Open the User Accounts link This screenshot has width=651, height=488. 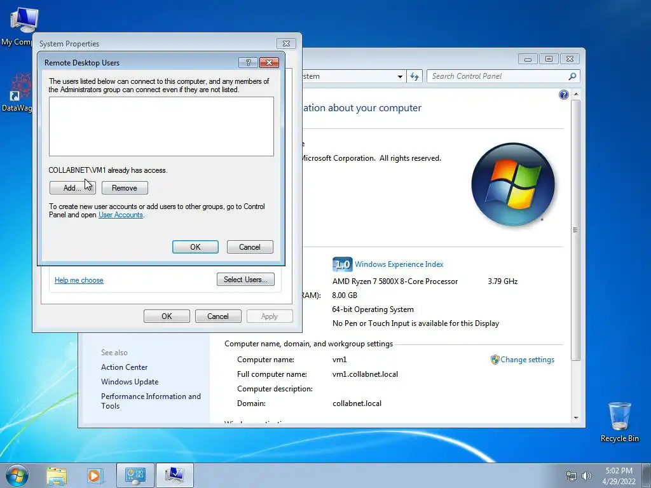120,215
